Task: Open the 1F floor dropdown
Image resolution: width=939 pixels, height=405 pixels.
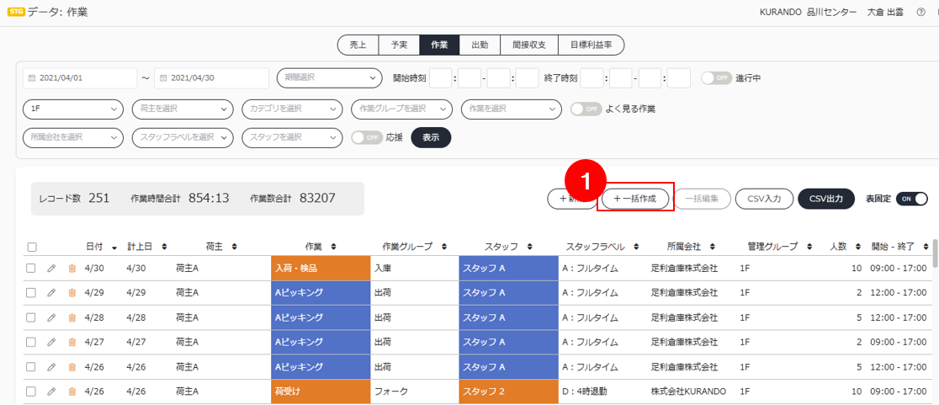Action: (72, 109)
